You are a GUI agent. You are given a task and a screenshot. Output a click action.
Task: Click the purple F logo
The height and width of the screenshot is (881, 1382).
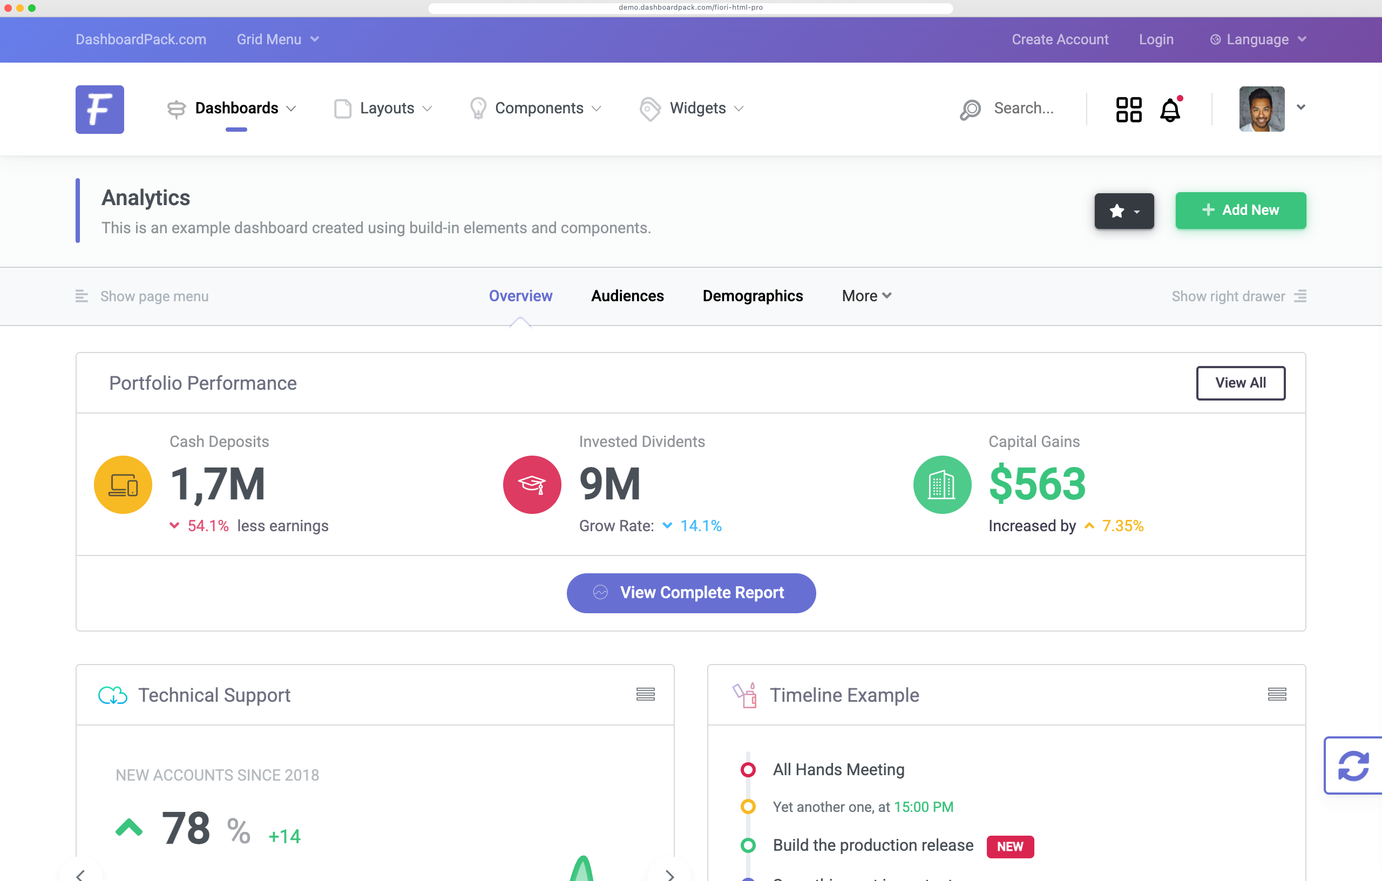[100, 109]
